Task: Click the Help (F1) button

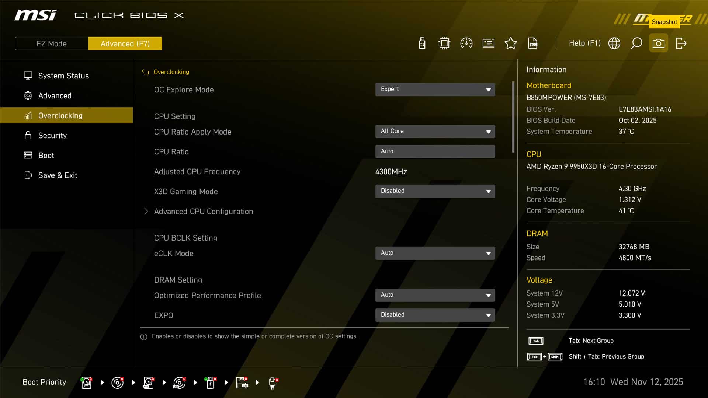Action: (584, 43)
